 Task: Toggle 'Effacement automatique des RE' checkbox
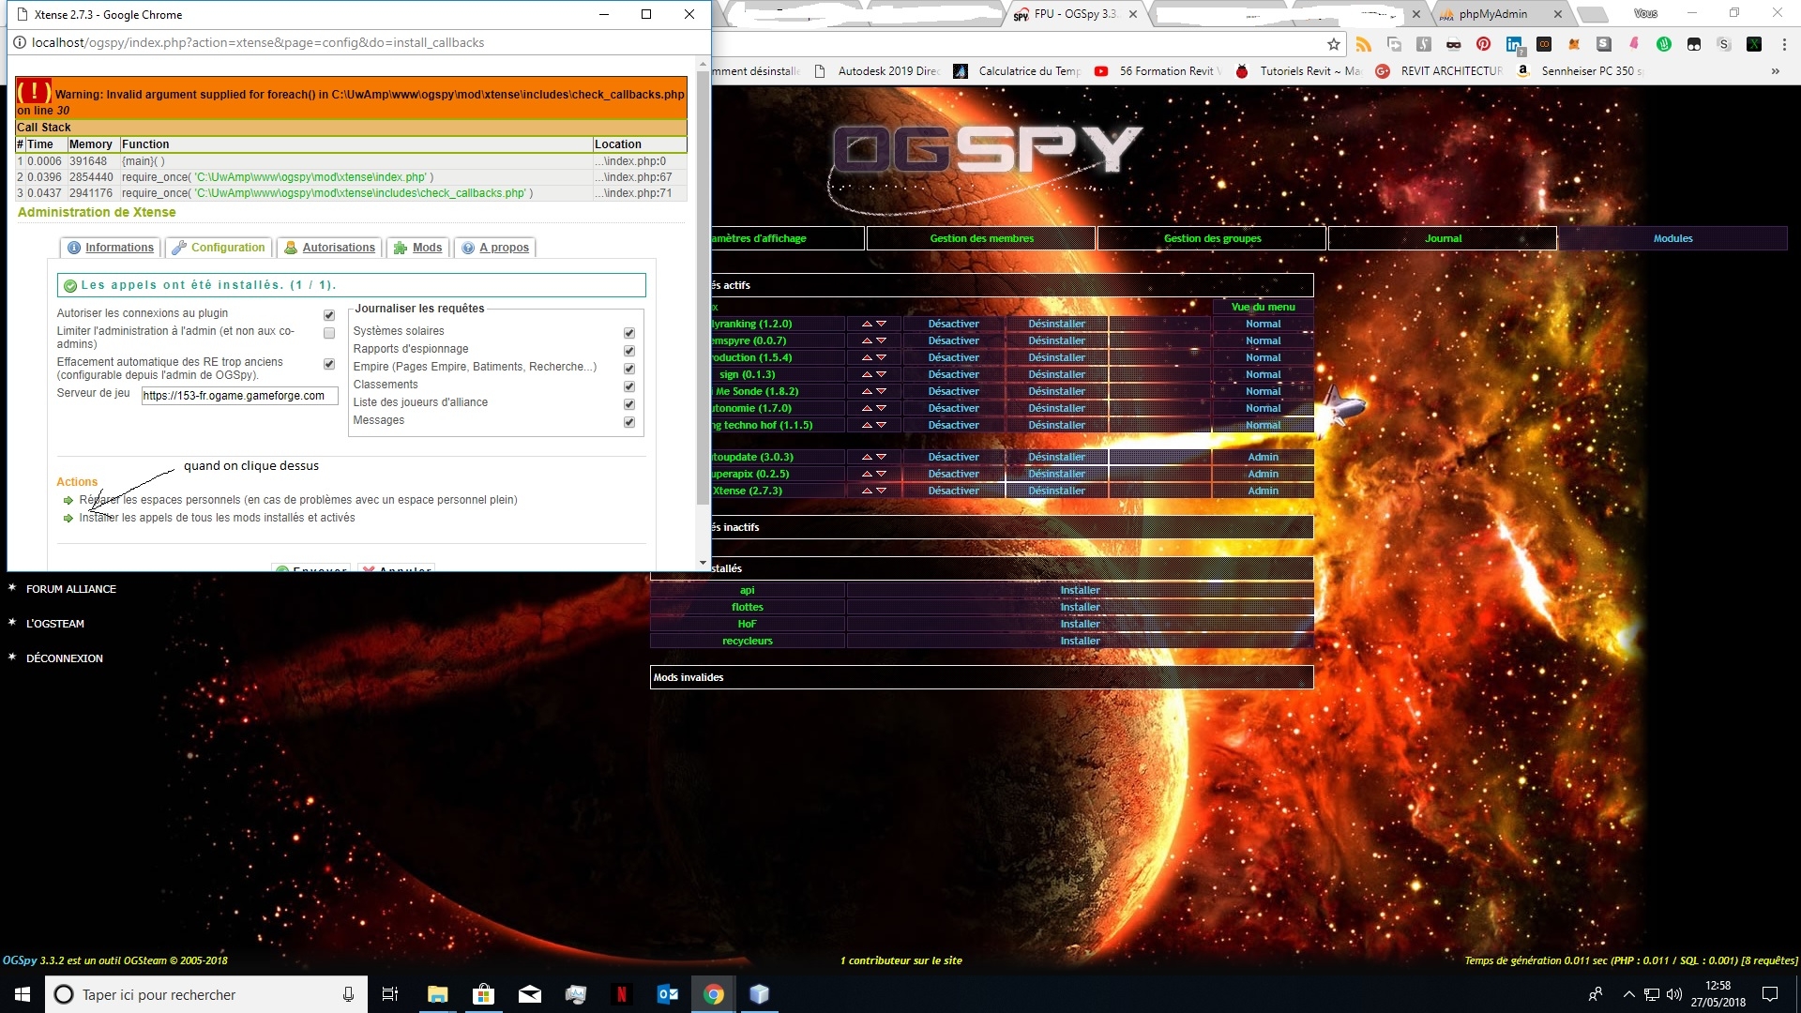pyautogui.click(x=329, y=364)
